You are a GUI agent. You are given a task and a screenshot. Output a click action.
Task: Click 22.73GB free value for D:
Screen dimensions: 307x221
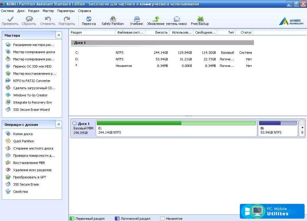click(x=210, y=59)
